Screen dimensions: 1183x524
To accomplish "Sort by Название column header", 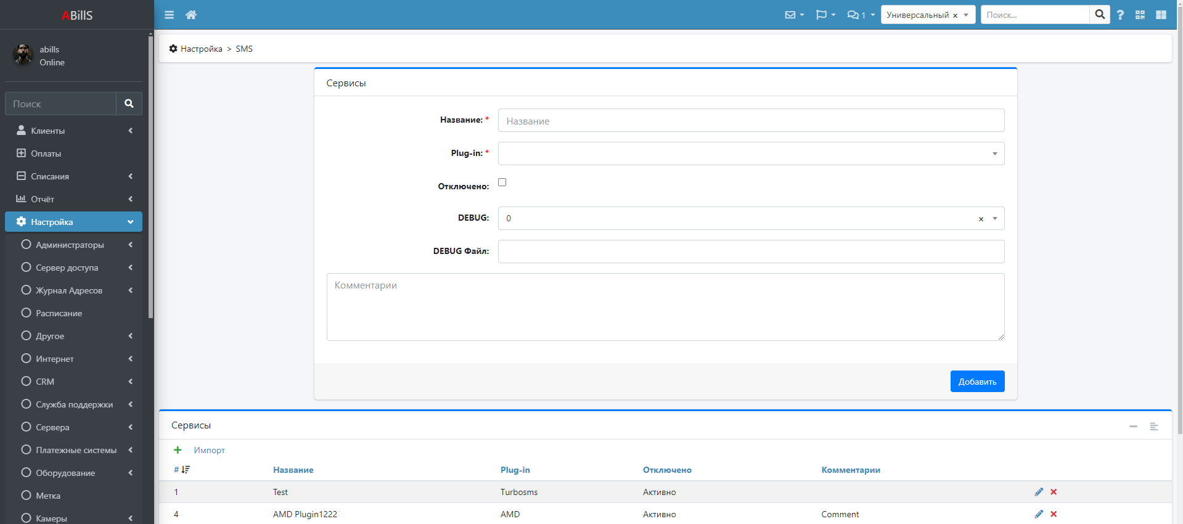I will click(293, 470).
